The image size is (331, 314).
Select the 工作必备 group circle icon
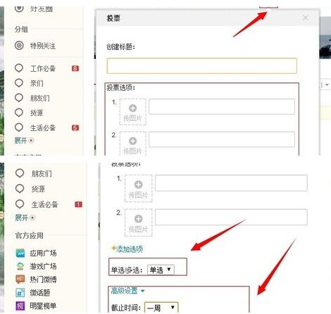[19, 68]
